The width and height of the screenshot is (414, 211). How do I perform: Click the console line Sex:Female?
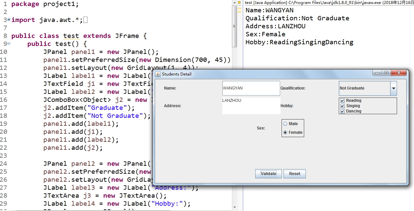266,34
